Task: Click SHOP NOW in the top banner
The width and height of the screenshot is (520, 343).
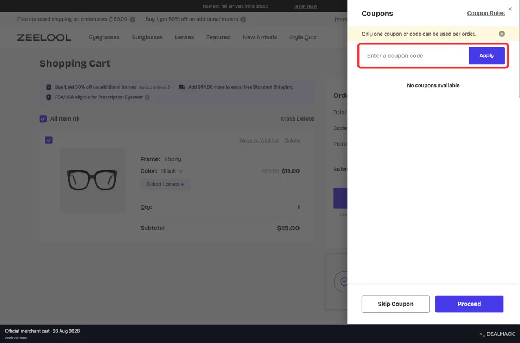Action: (305, 6)
